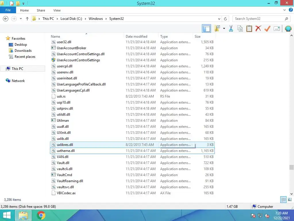The width and height of the screenshot is (294, 221).
Task: Click Local Disk (C:) in the breadcrumb
Action: point(71,19)
